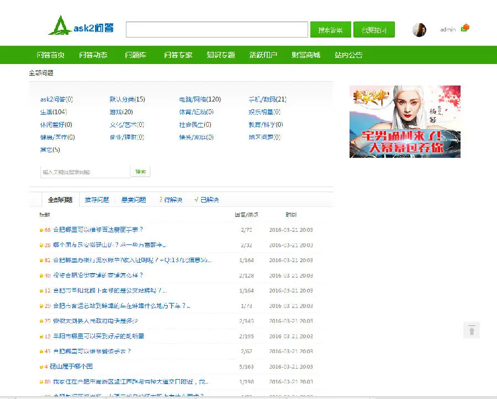Click the ask2问答 green logo
This screenshot has width=497, height=399.
pos(81,26)
